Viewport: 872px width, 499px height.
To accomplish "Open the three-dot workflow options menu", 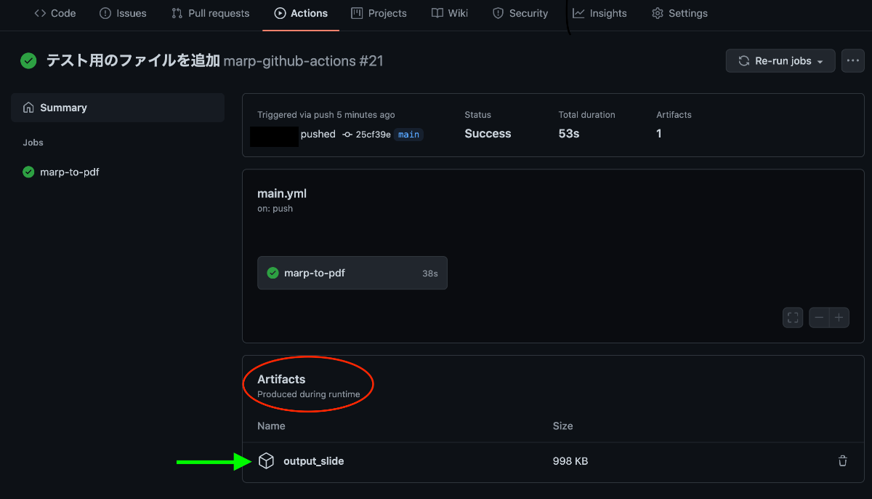I will (x=853, y=61).
